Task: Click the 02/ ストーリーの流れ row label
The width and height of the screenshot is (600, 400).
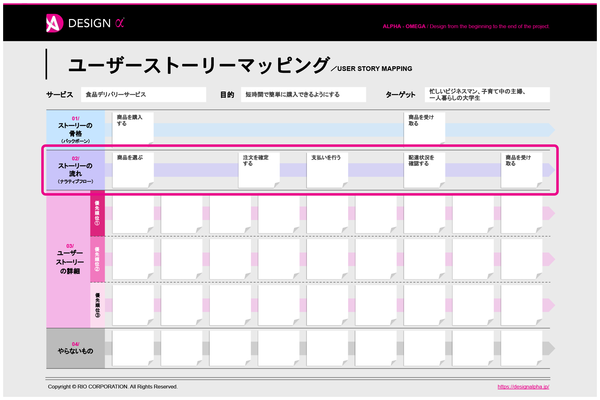Action: click(75, 170)
